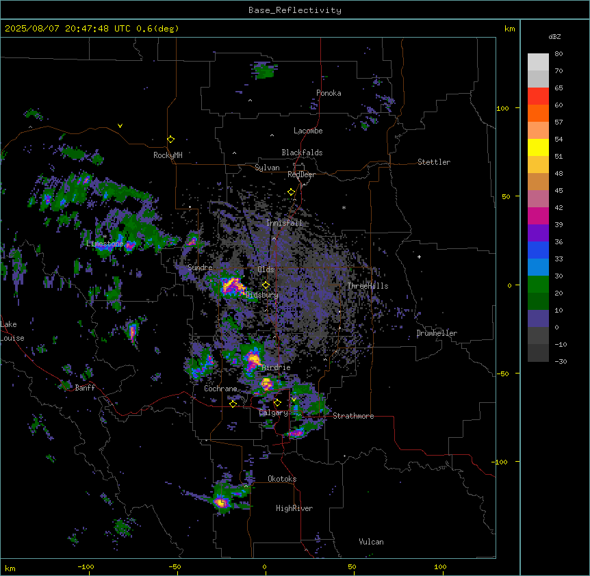Image resolution: width=590 pixels, height=576 pixels.
Task: Select the Sylvan label
Action: 267,168
